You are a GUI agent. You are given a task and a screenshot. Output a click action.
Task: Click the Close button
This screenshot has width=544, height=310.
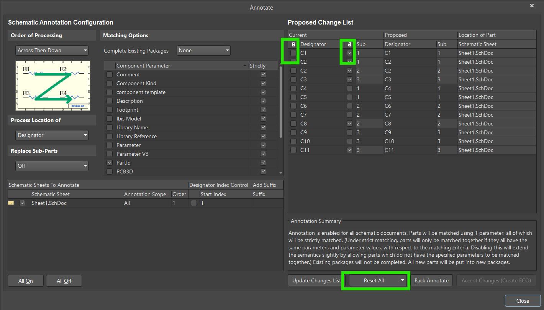(x=523, y=301)
